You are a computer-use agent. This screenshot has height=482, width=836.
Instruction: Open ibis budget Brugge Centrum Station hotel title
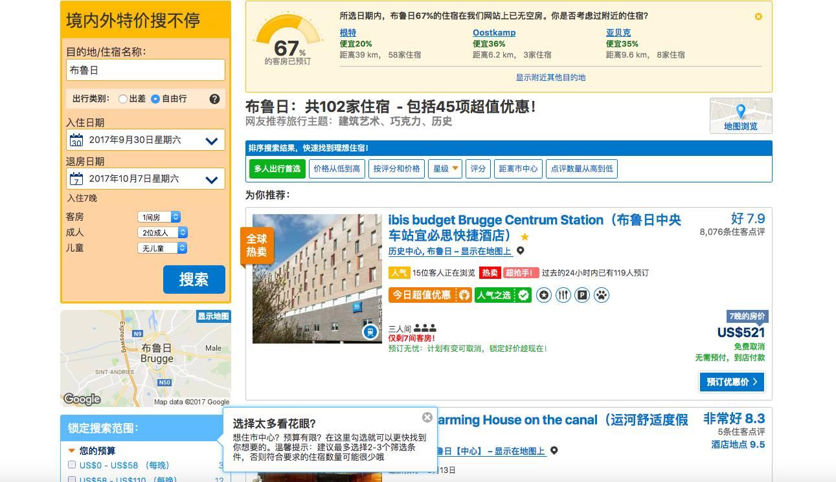click(x=535, y=227)
